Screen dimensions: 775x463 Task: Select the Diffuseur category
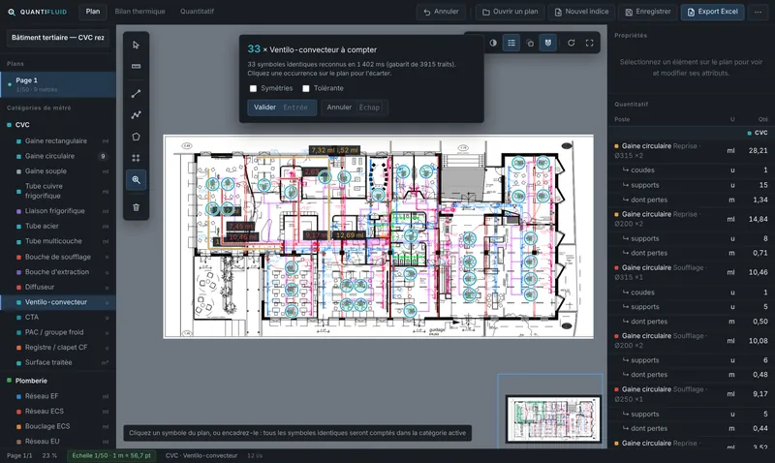[58, 287]
